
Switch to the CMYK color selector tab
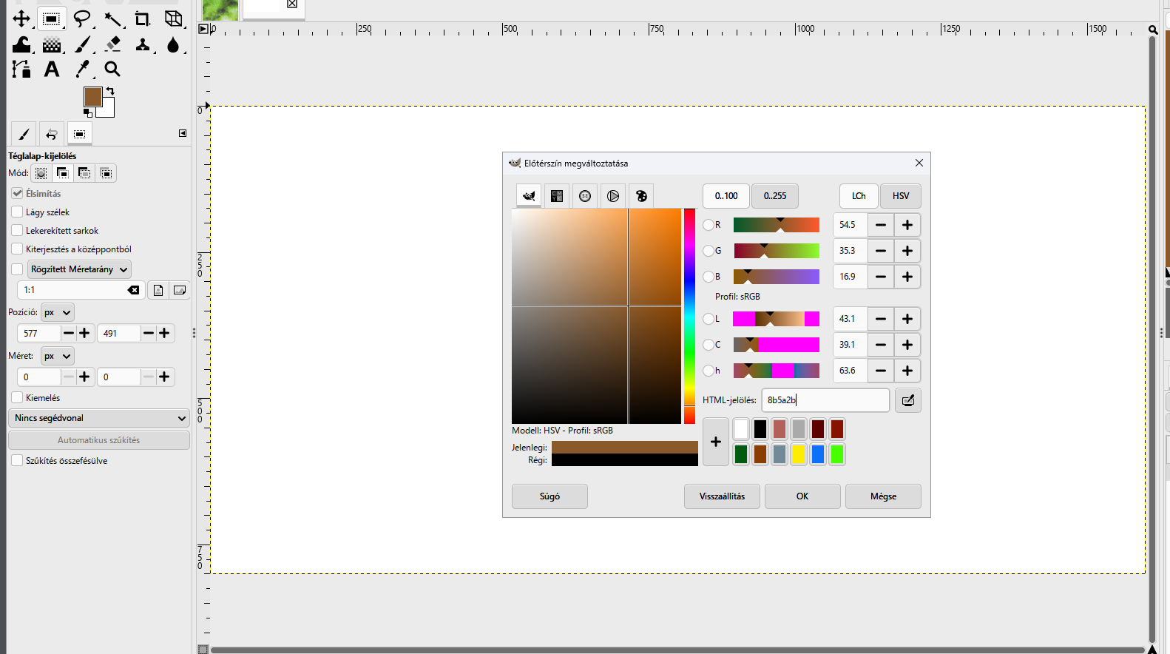click(557, 196)
